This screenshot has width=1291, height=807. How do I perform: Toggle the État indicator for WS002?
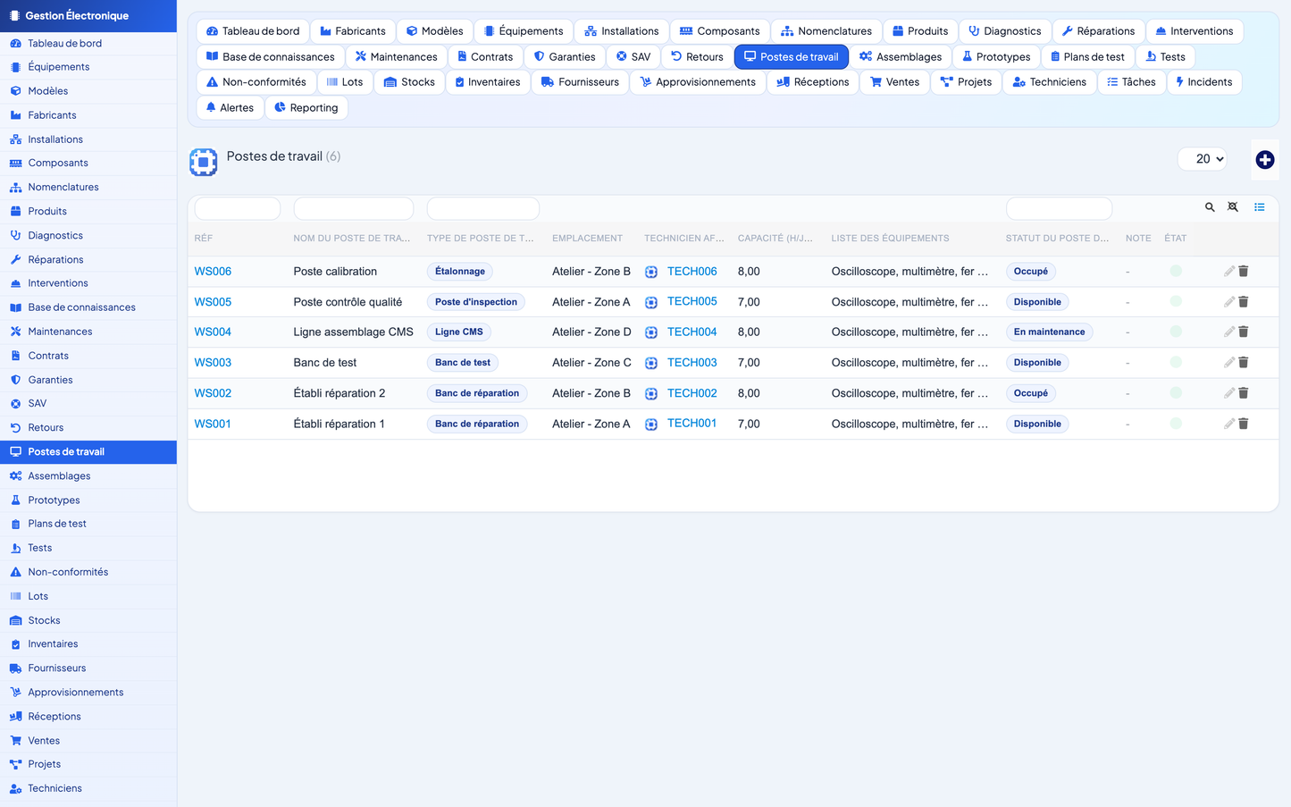(1176, 392)
